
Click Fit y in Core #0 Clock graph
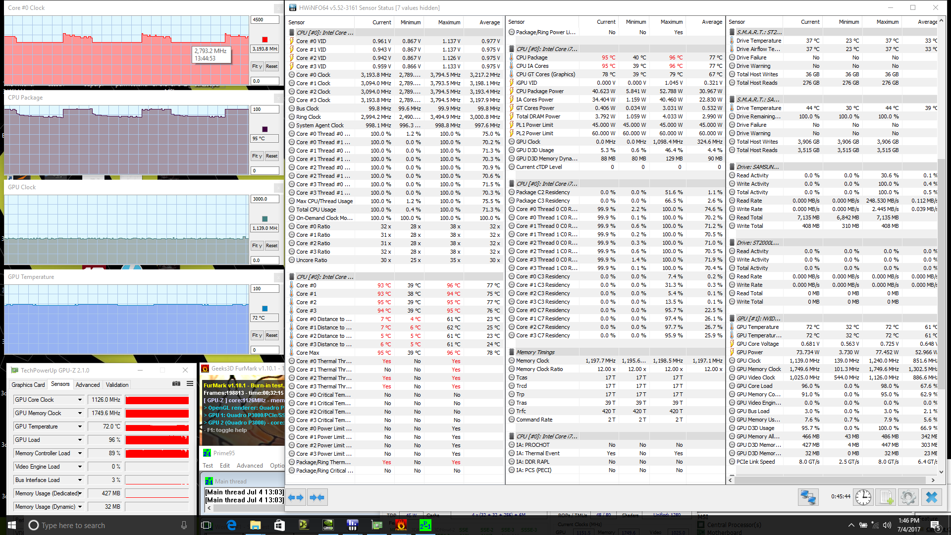tap(257, 66)
